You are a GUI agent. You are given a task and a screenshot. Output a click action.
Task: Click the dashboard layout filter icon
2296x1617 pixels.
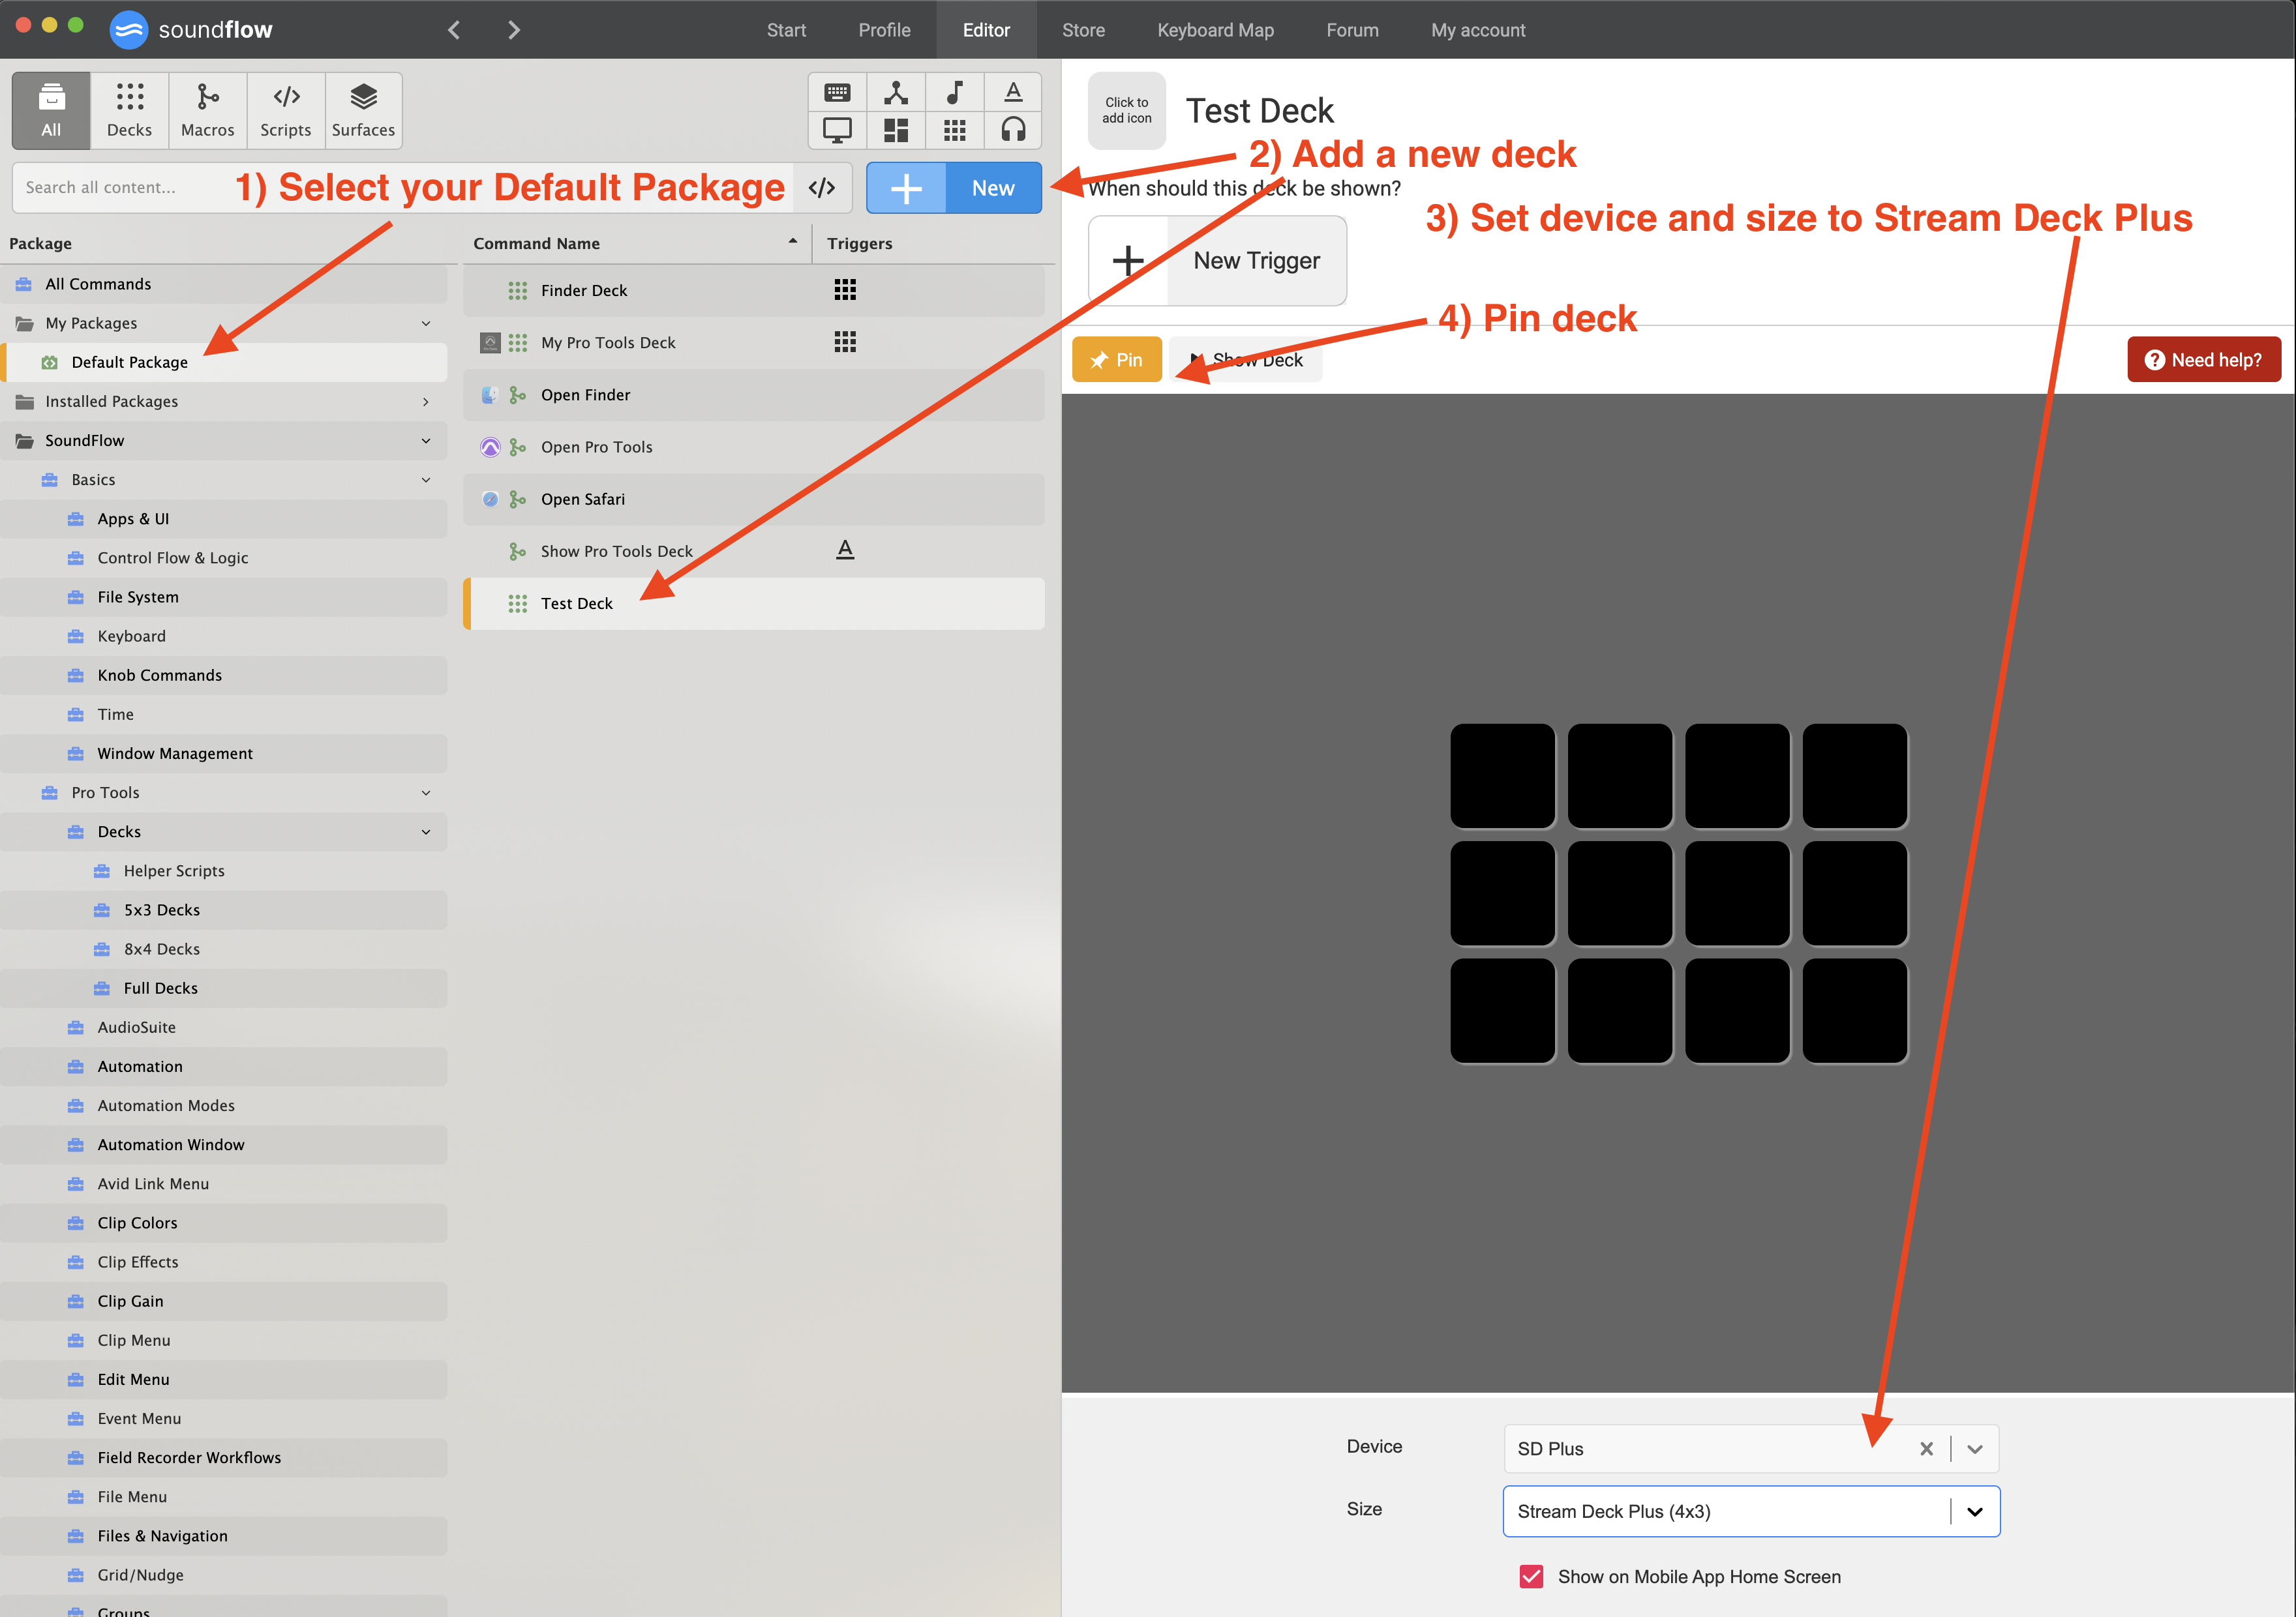click(x=896, y=130)
